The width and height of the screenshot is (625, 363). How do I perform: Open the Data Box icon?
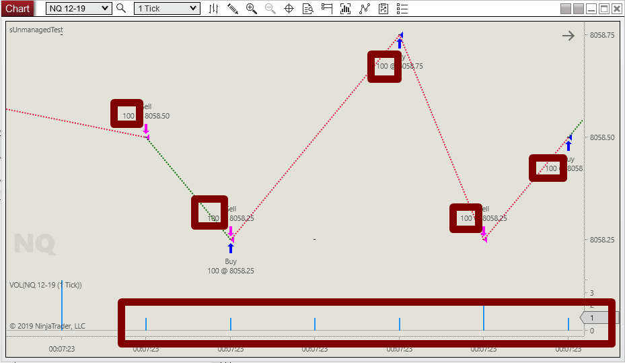pos(307,9)
